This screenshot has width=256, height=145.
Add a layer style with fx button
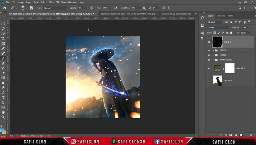pos(226,135)
